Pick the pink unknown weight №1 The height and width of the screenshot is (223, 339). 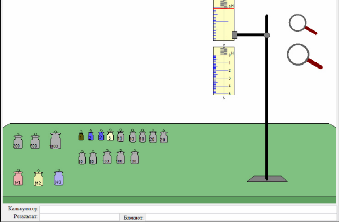pyautogui.click(x=18, y=177)
